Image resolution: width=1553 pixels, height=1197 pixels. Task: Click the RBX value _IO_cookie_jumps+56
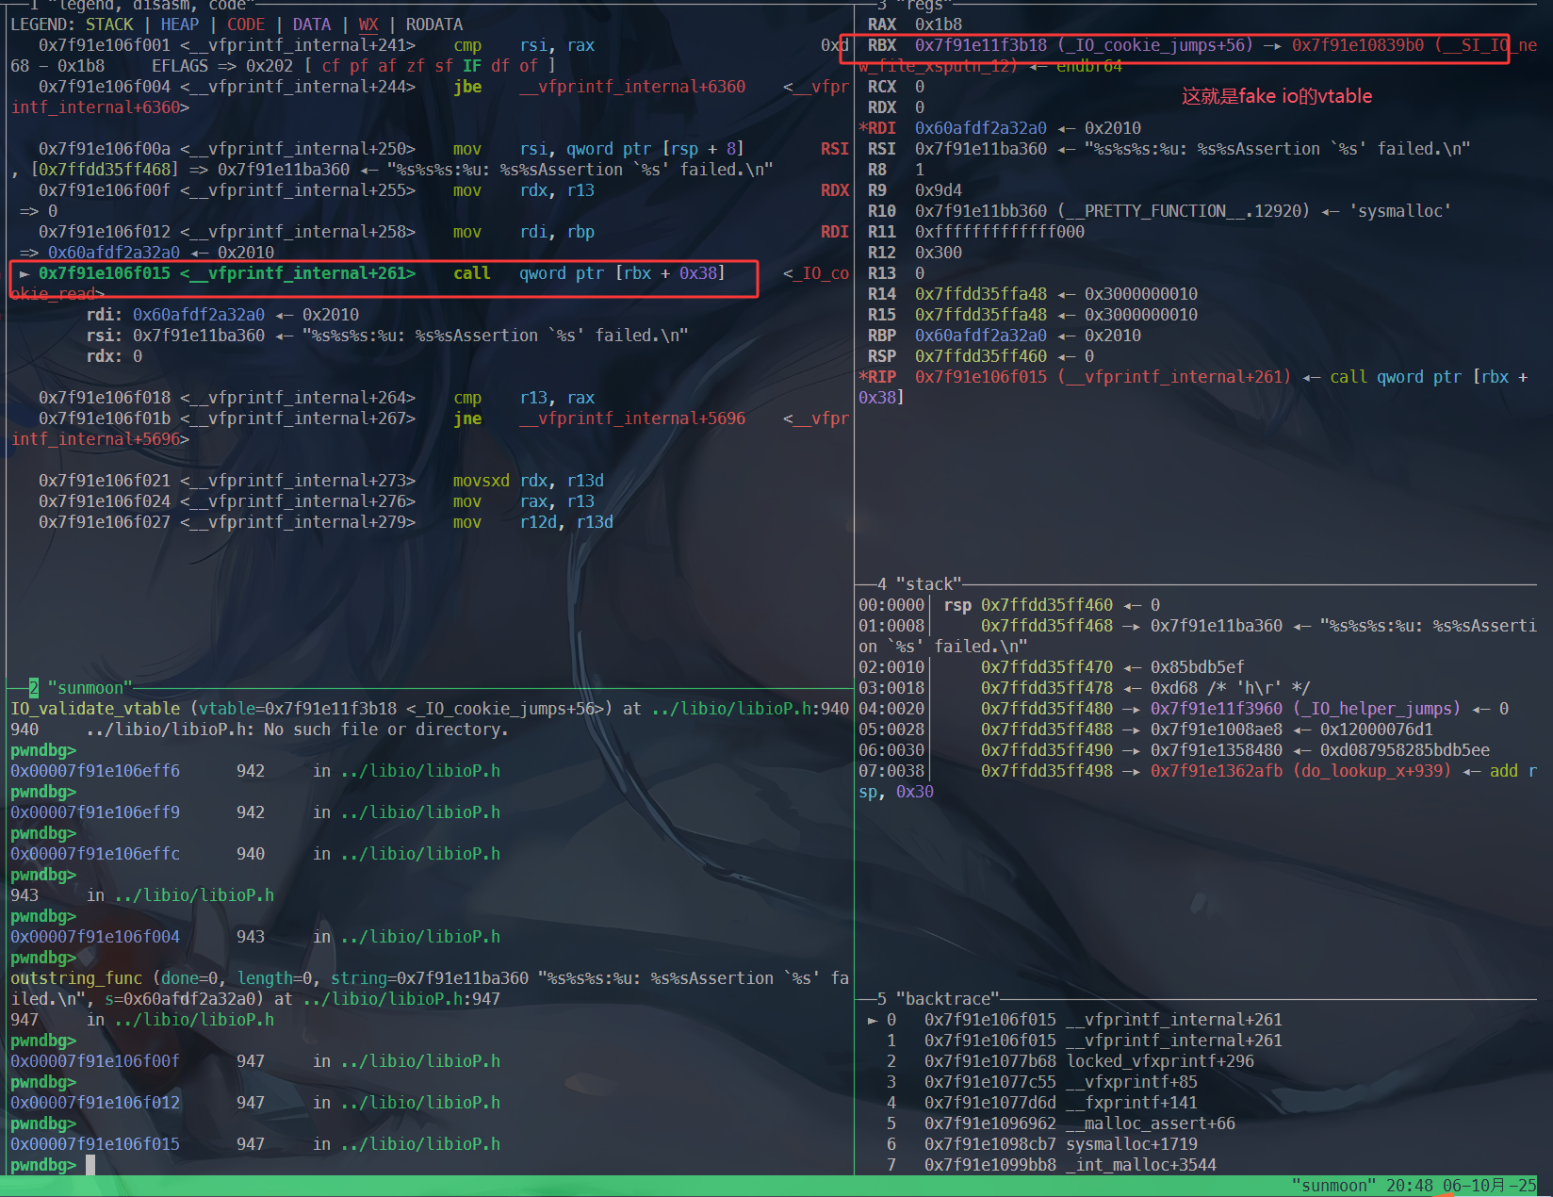click(1155, 45)
